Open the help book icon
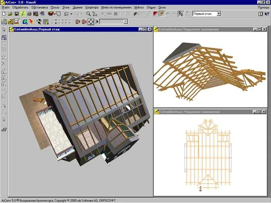 261,14
